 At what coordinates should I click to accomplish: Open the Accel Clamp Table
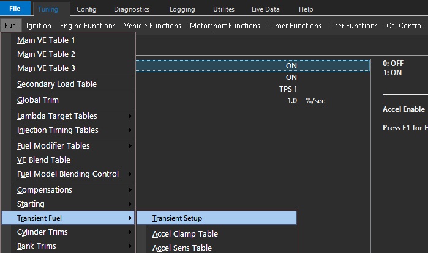pyautogui.click(x=185, y=234)
